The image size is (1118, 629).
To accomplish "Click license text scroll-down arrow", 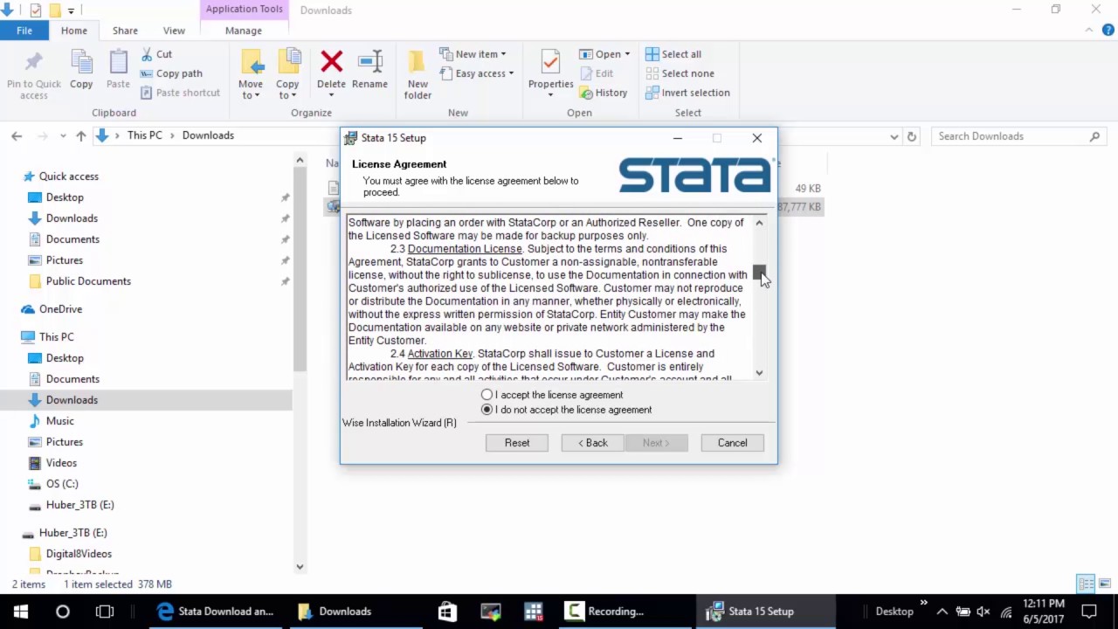I will (x=759, y=373).
